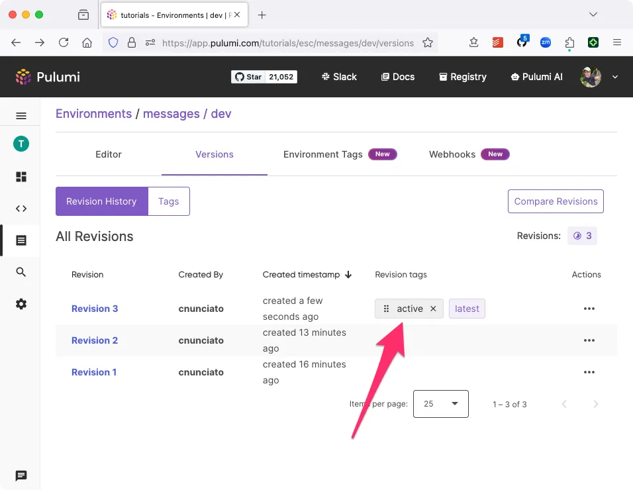Click the user profile avatar
The height and width of the screenshot is (490, 633).
pyautogui.click(x=590, y=77)
